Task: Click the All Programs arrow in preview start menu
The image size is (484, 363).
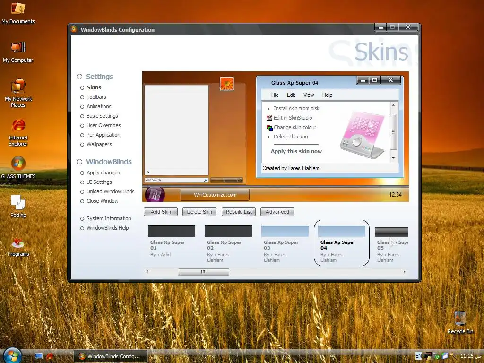Action: 148,172
